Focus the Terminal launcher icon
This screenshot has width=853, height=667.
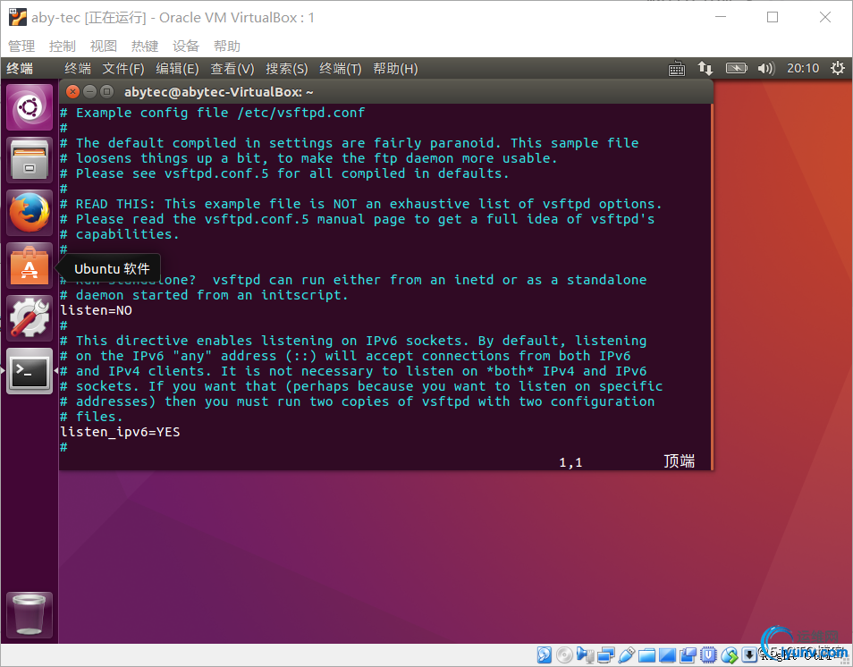pyautogui.click(x=30, y=371)
